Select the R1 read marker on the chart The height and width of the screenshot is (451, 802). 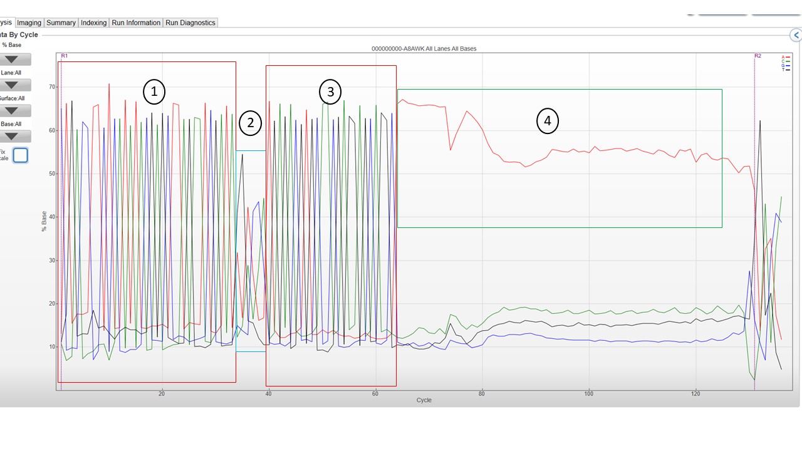point(64,56)
